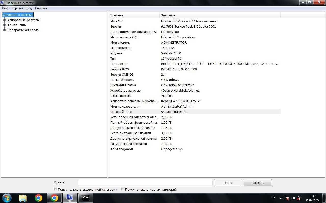Expand Аппаратные ресурсы tree node

pyautogui.click(x=4, y=20)
